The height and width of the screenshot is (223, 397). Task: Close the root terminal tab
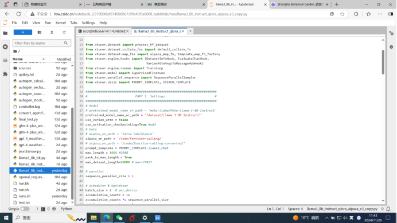(x=127, y=31)
